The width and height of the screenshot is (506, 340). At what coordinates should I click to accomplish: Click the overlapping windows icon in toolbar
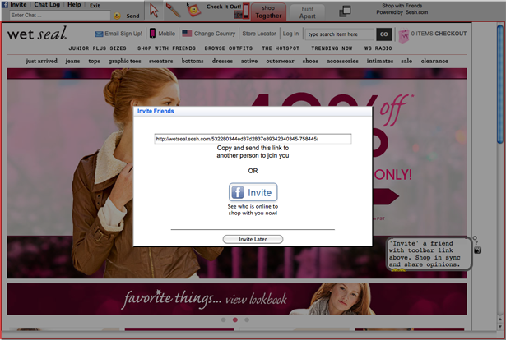(x=345, y=12)
